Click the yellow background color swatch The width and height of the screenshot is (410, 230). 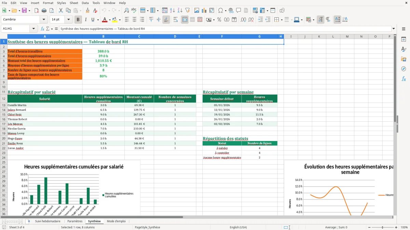(x=115, y=19)
